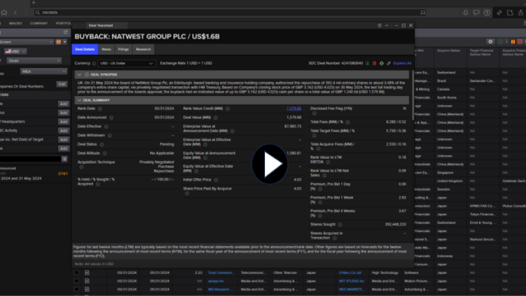Open the Research tab
Viewport: 526px width, 296px height.
[143, 49]
